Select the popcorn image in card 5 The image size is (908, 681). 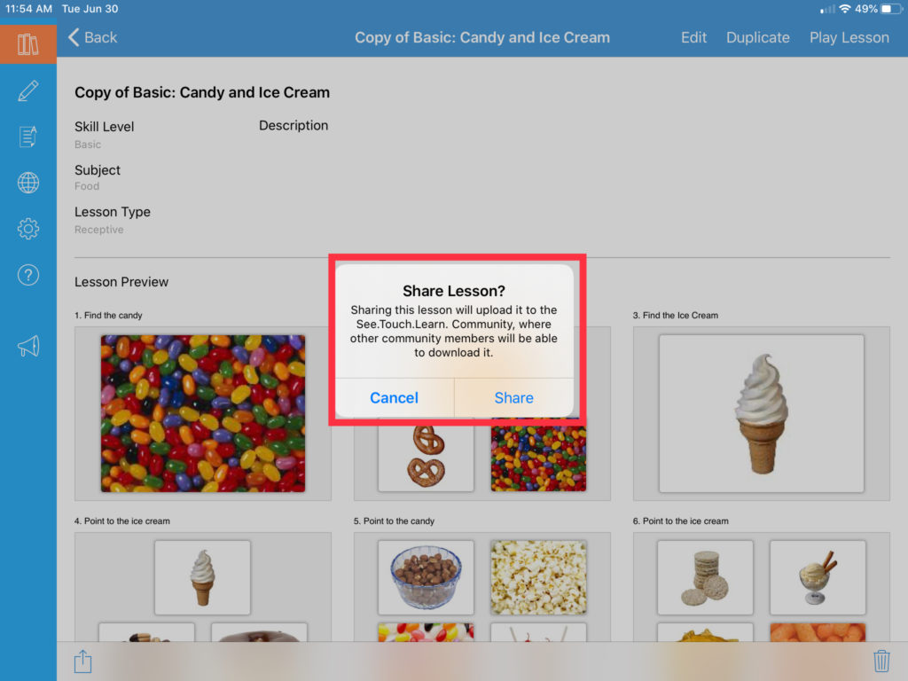(538, 577)
